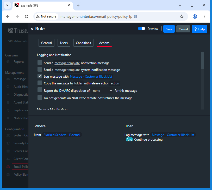The image size is (212, 190).
Task: Click the Save button
Action: pos(169,29)
